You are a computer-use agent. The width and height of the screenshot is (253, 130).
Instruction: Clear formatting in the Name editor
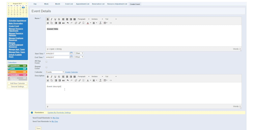tap(100, 23)
